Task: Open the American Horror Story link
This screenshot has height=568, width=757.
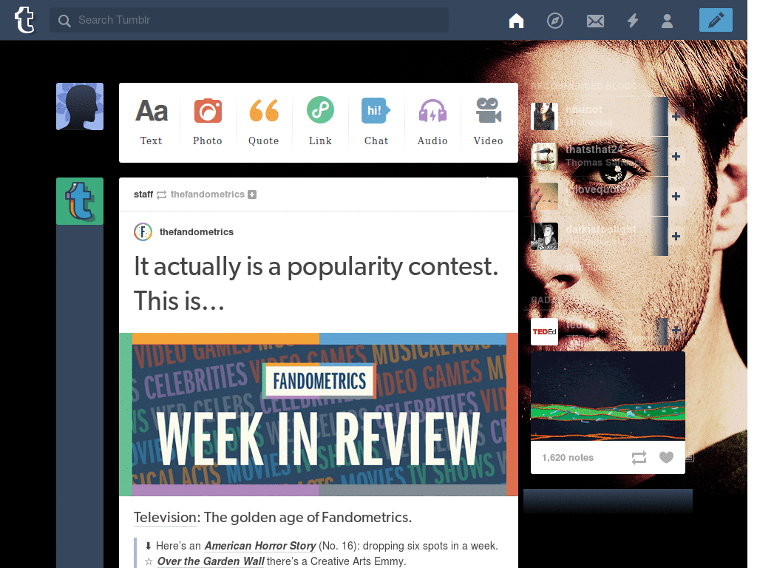Action: click(x=260, y=546)
